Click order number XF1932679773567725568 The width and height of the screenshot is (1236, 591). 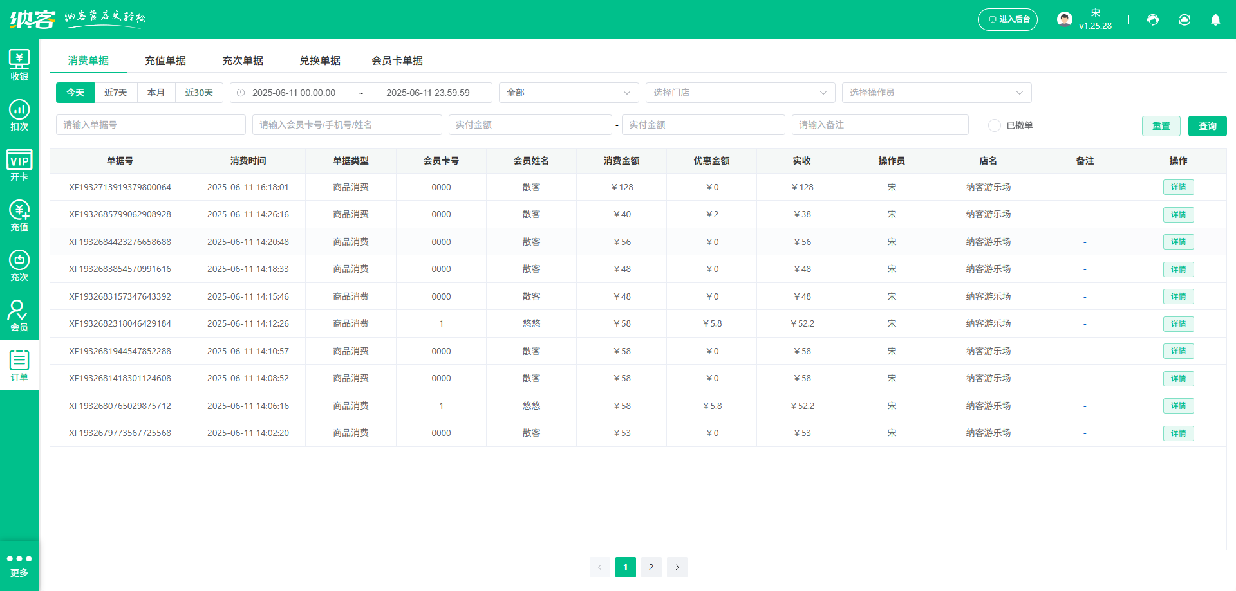pyautogui.click(x=120, y=433)
